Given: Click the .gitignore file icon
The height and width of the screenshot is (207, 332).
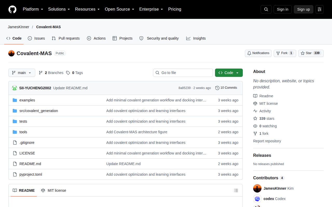Looking at the screenshot, I should click(15, 143).
